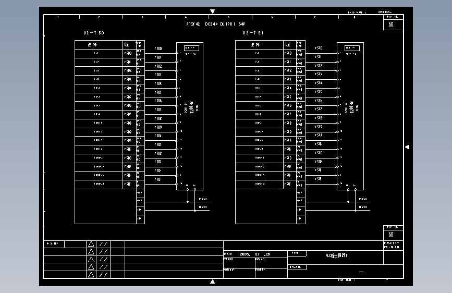This screenshot has width=452, height=293.
Task: Click the centering arrow on the right border
Action: tap(407, 147)
